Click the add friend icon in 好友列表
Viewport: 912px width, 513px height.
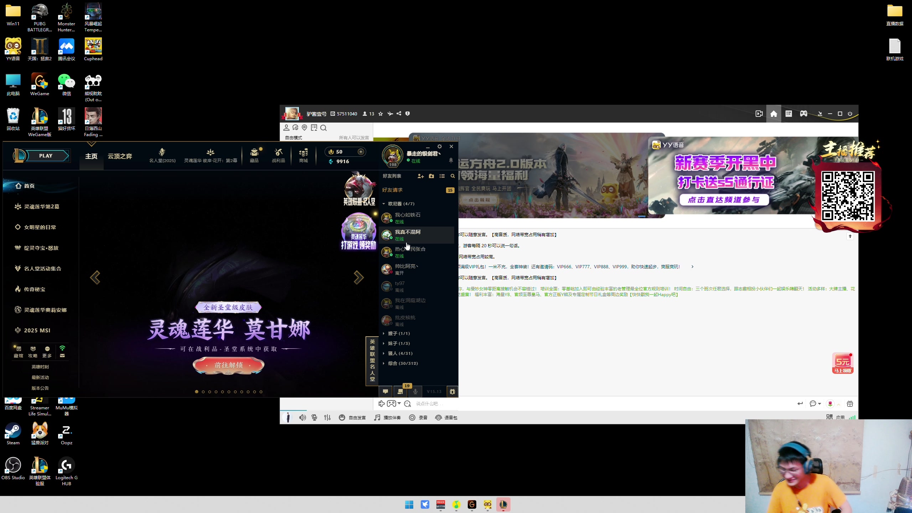click(421, 176)
